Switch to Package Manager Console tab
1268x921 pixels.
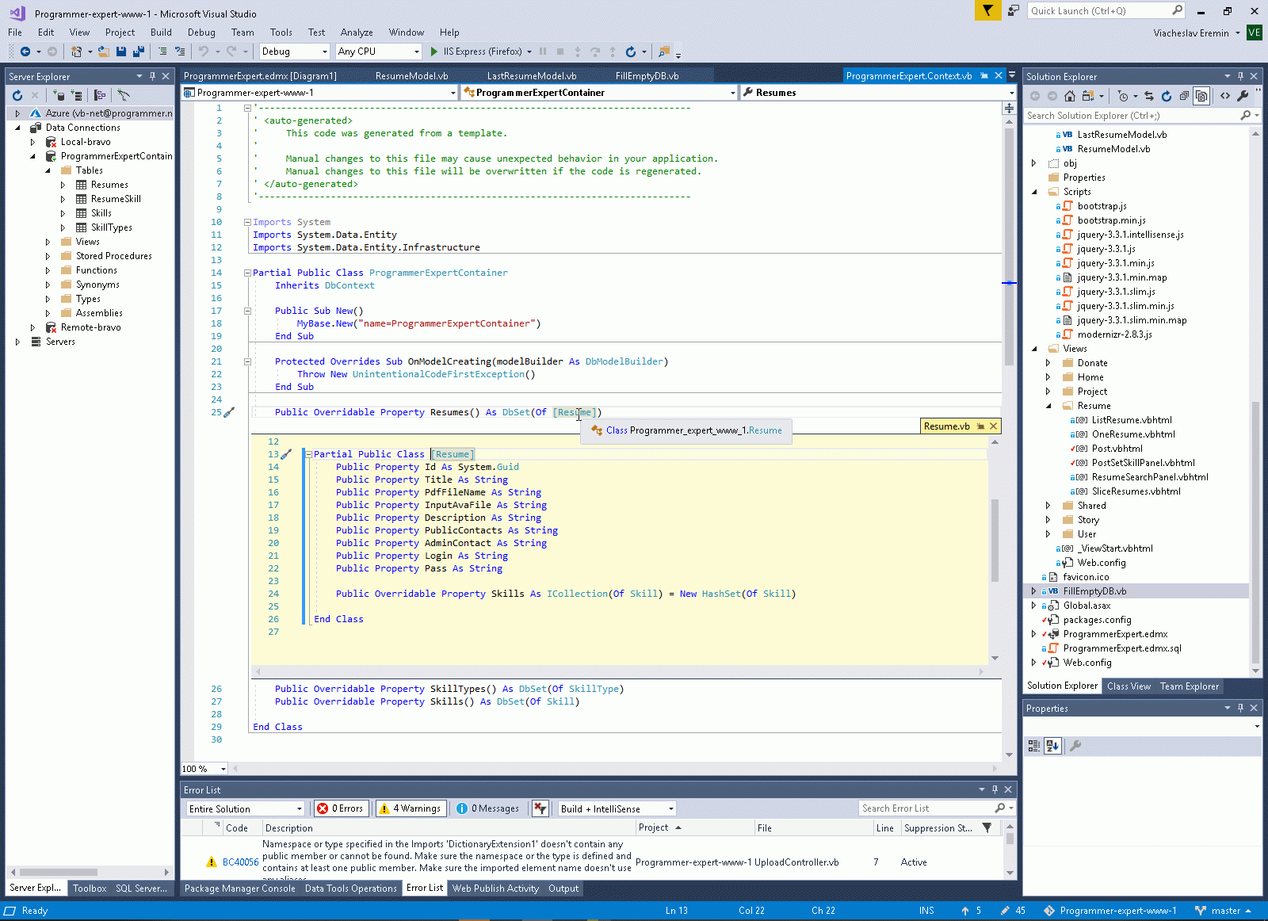[x=239, y=889]
